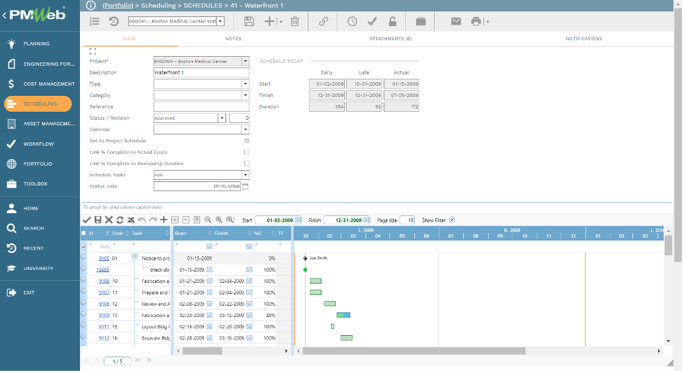Click the horizontal scrollbar under the Gantt chart
Image resolution: width=683 pixels, height=372 pixels.
414,351
